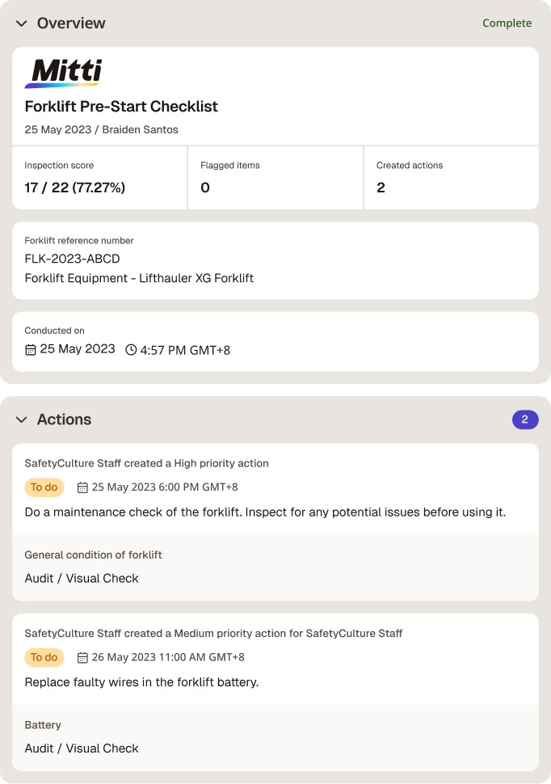Open the Replace faulty wires action text

(x=141, y=682)
